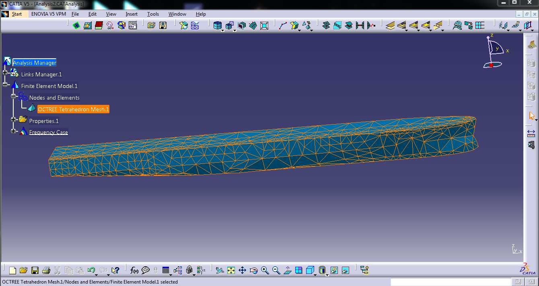
Task: Create a new document from bottom toolbar
Action: 12,270
